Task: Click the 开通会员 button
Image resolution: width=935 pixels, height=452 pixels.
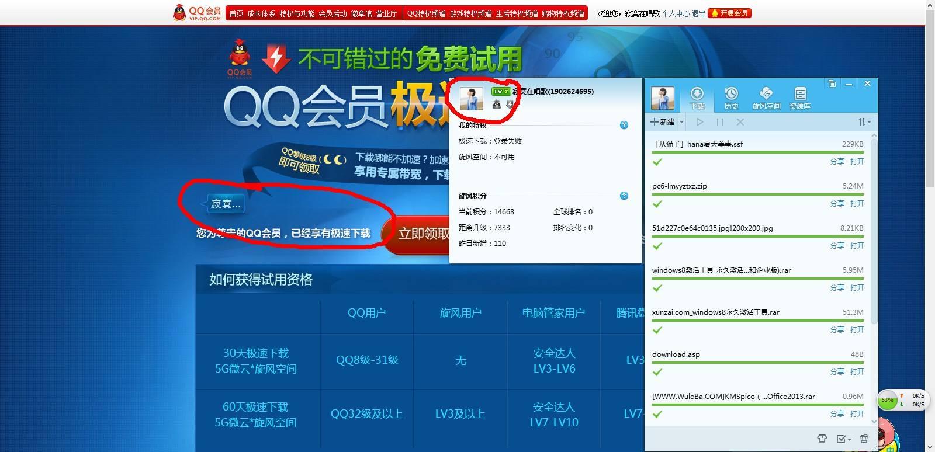Action: [x=729, y=13]
